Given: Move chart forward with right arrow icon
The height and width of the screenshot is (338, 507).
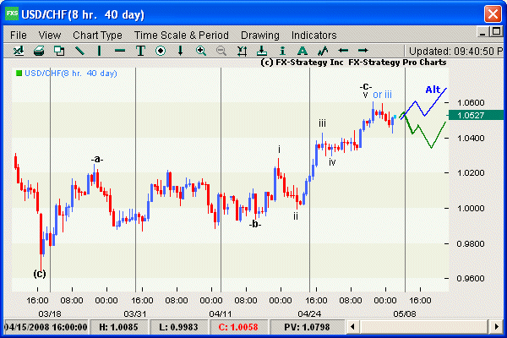Looking at the screenshot, I should click(363, 51).
